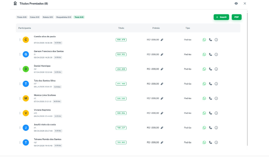Close the Títulos Premiados dialog

click(245, 4)
